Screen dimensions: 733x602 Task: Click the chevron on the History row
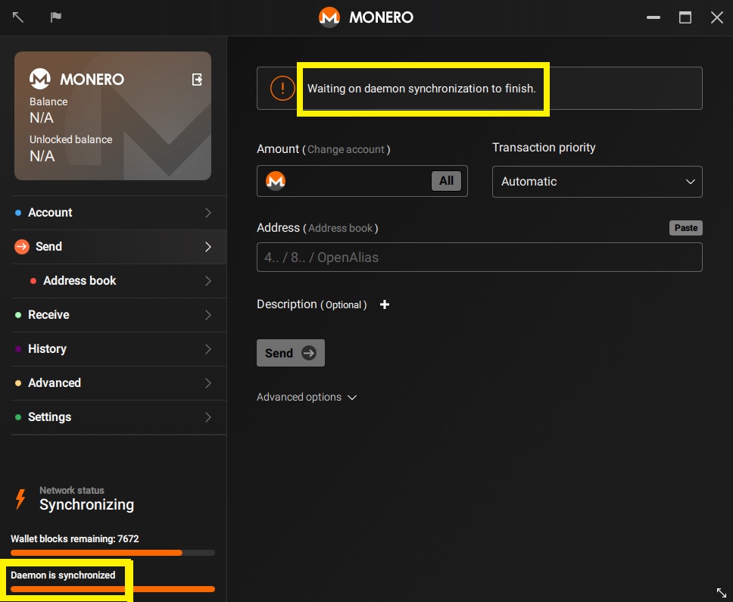pos(208,349)
